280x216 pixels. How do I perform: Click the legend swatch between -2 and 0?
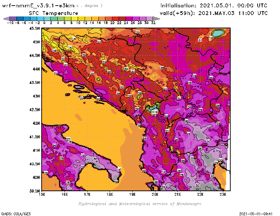pos(40,19)
